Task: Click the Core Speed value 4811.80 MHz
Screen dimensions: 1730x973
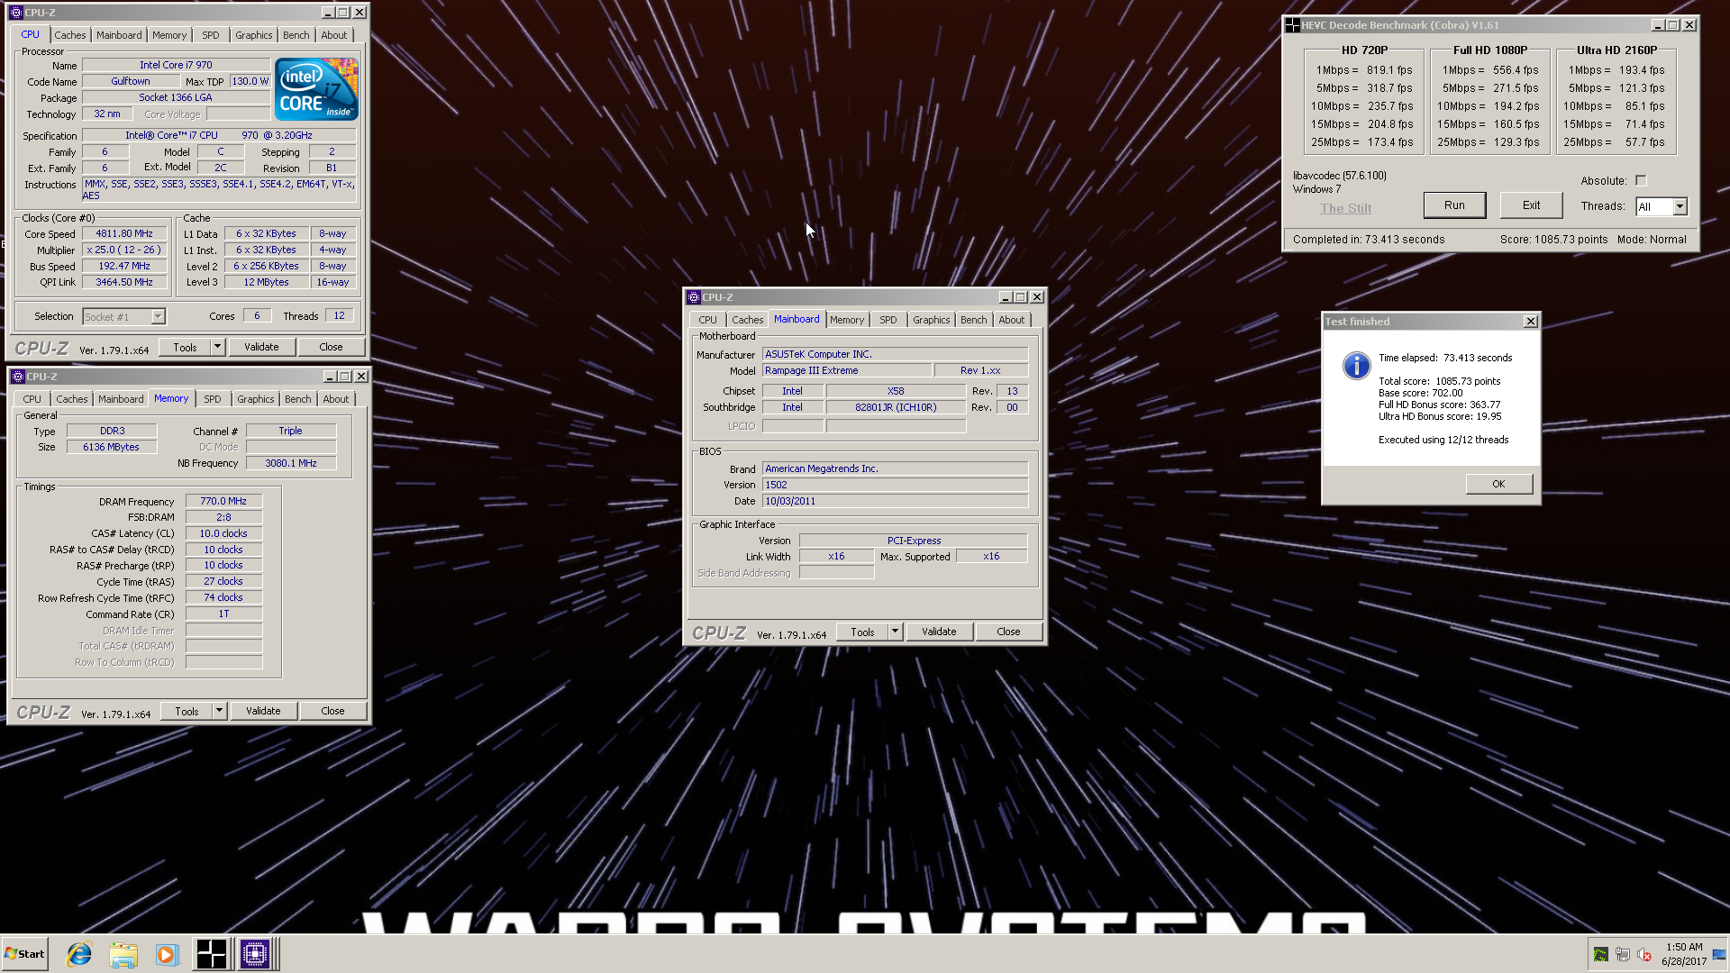Action: [x=124, y=234]
